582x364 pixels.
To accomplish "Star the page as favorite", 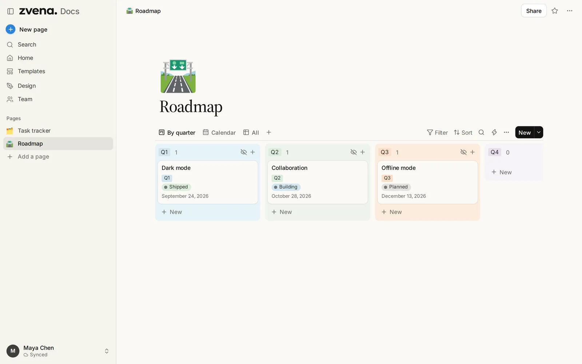I will click(x=555, y=11).
